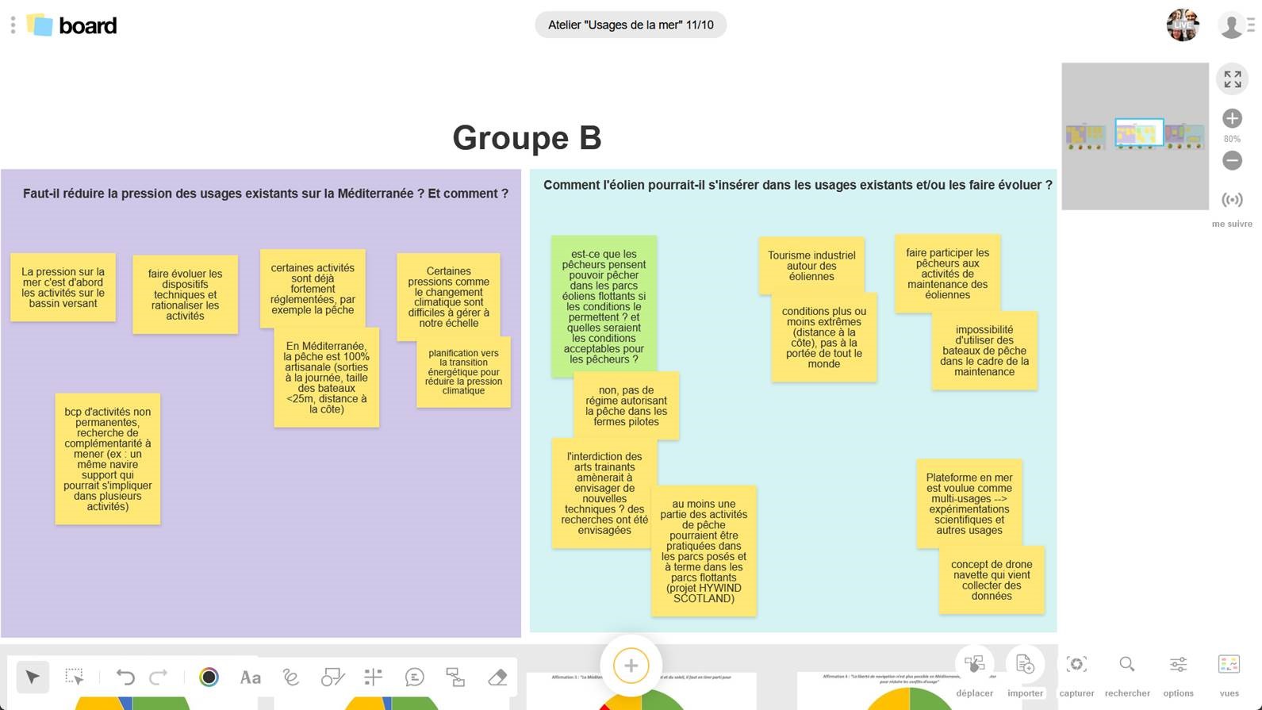Open the color picker circle
This screenshot has width=1262, height=710.
(x=209, y=677)
